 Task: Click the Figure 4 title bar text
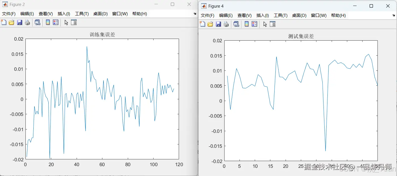[216, 6]
